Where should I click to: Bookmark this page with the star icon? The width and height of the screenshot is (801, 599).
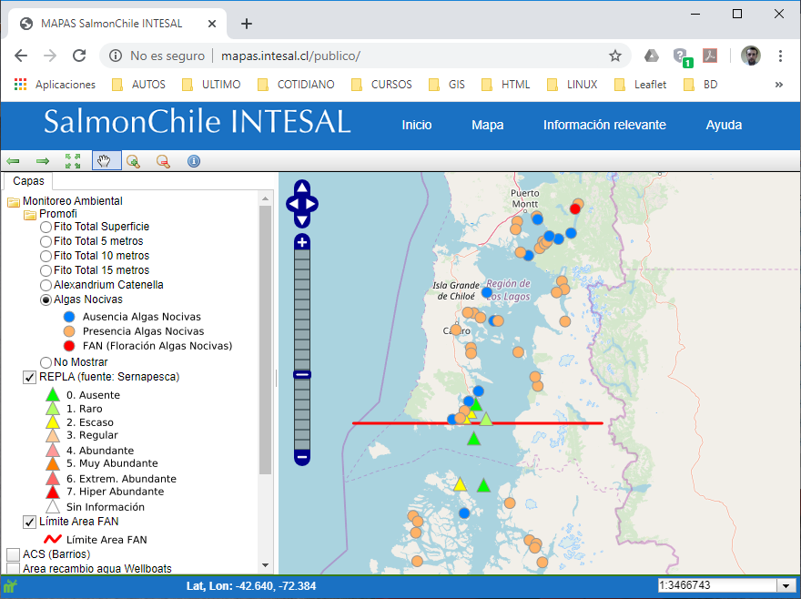615,56
